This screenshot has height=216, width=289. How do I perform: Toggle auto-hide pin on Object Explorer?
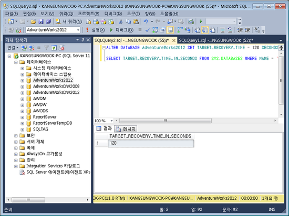click(x=82, y=40)
